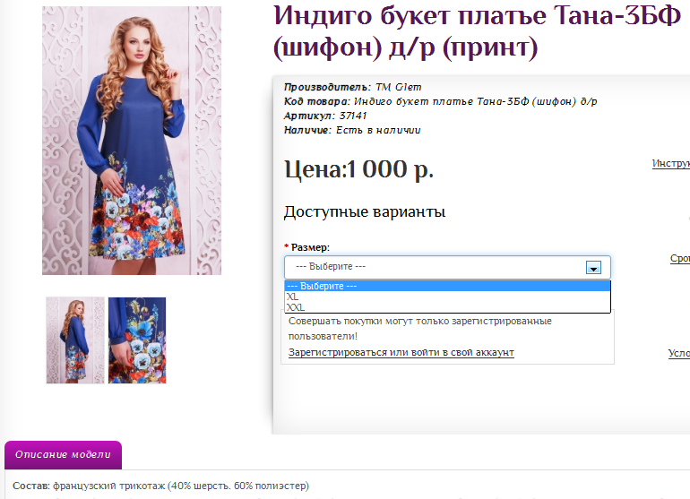Click 'Наличие: Есть в наличии' text
The height and width of the screenshot is (499, 690).
pyautogui.click(x=352, y=130)
